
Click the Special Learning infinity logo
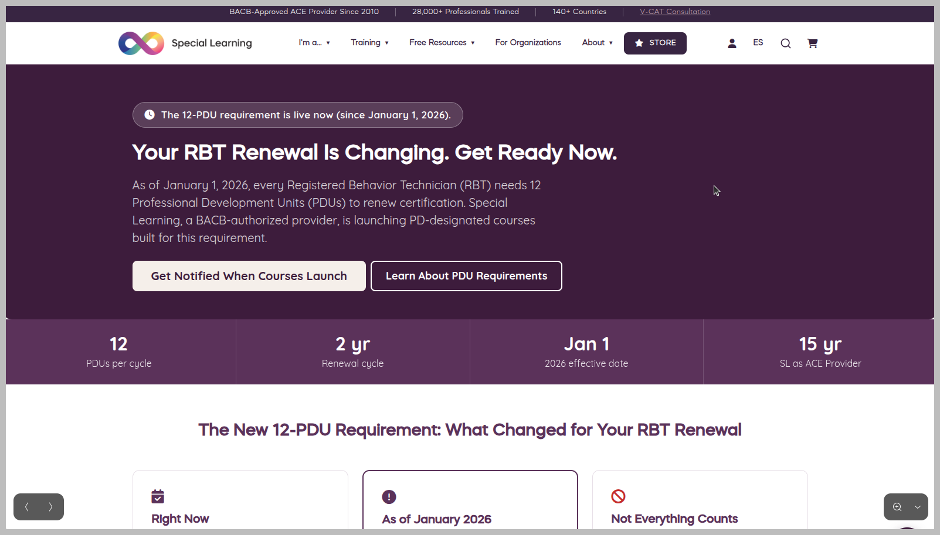click(141, 43)
